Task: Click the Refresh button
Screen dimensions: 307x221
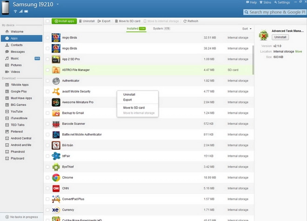Action: (191, 21)
